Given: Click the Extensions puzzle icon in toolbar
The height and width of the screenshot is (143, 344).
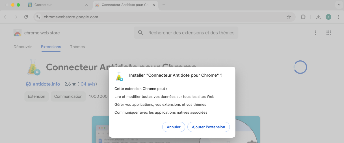Looking at the screenshot, I should coord(303,17).
